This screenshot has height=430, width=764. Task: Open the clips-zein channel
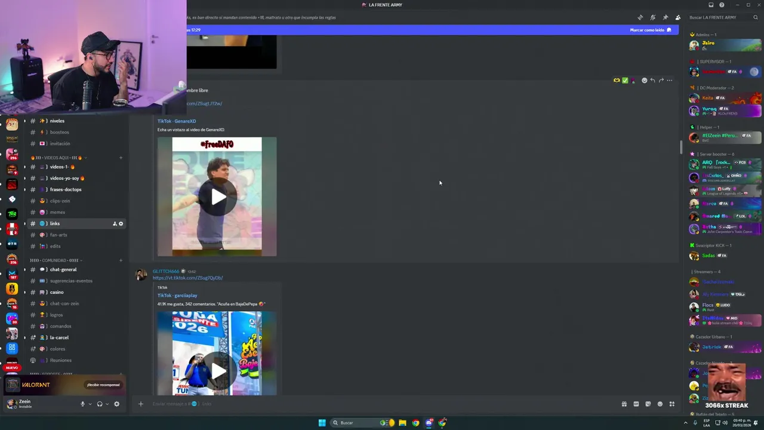click(76, 201)
